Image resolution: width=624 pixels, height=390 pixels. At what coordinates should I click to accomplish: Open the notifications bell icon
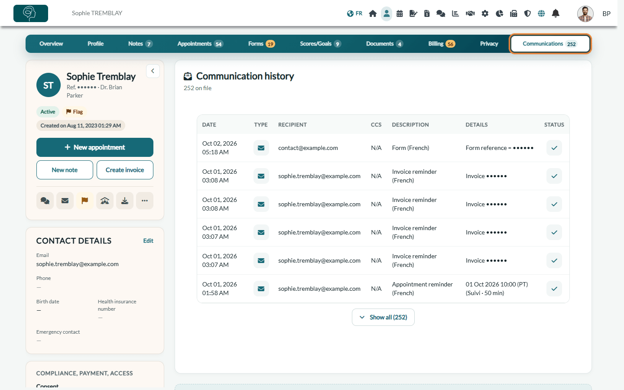pos(556,13)
